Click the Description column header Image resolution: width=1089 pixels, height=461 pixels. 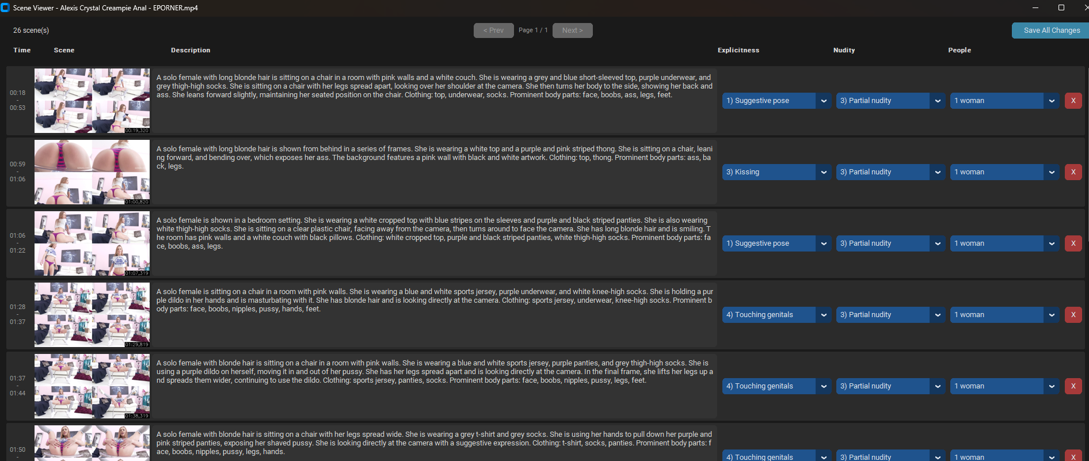tap(191, 50)
